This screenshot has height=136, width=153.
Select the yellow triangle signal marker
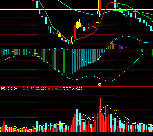[x=99, y=60]
